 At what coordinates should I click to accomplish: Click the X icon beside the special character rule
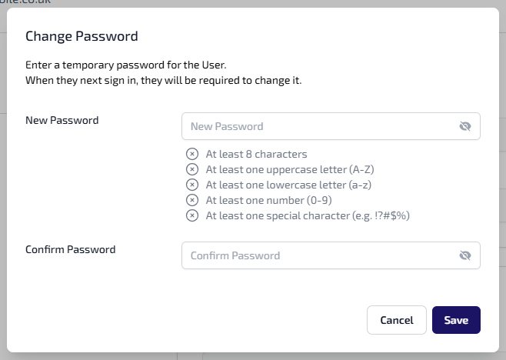pyautogui.click(x=192, y=215)
